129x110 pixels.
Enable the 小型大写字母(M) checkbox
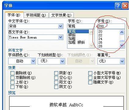(x=90, y=73)
